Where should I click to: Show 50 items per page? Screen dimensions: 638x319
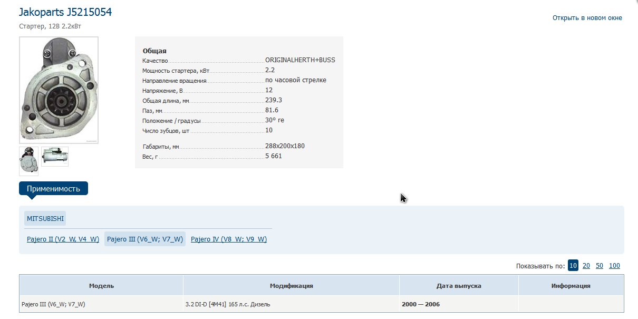pos(600,266)
